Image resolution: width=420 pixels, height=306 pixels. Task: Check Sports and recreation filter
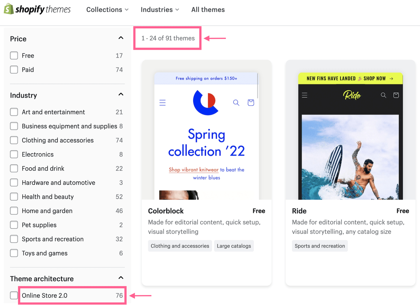(14, 239)
